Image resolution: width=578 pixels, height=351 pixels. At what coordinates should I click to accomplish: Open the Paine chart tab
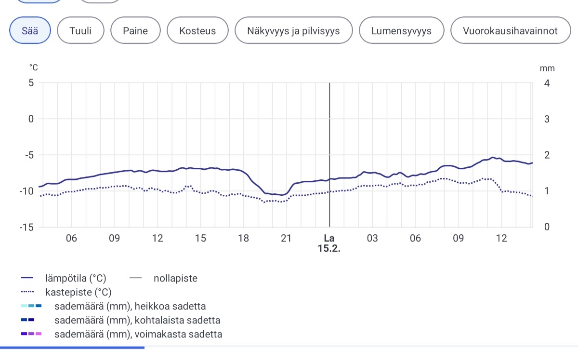tap(135, 30)
